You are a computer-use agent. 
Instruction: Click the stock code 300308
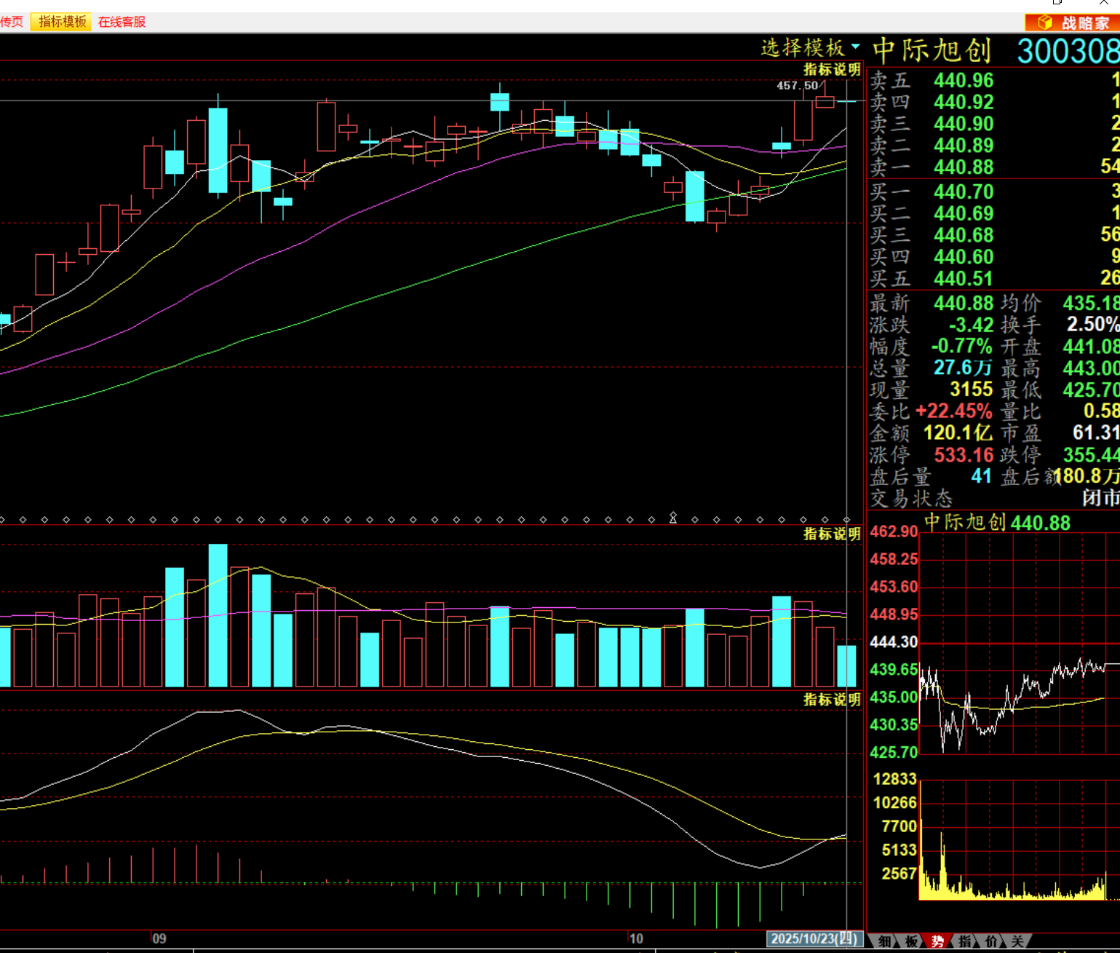[1068, 51]
